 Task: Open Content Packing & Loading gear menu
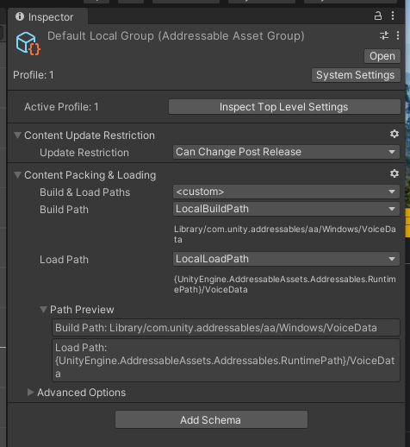point(394,173)
